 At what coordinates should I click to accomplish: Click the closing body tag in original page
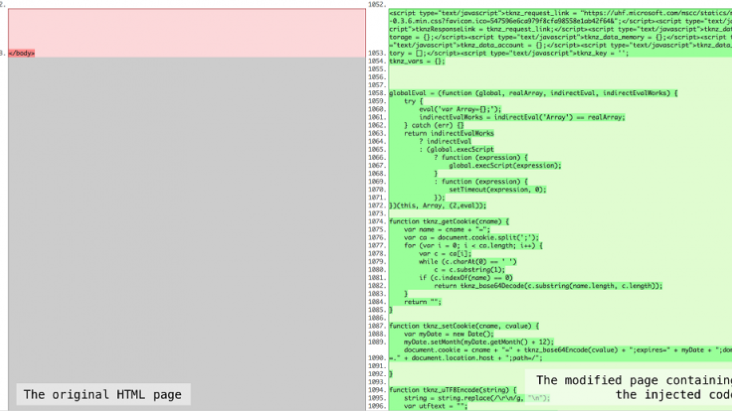pyautogui.click(x=21, y=53)
